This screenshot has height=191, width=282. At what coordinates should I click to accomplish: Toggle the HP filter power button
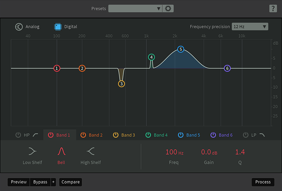coord(18,135)
